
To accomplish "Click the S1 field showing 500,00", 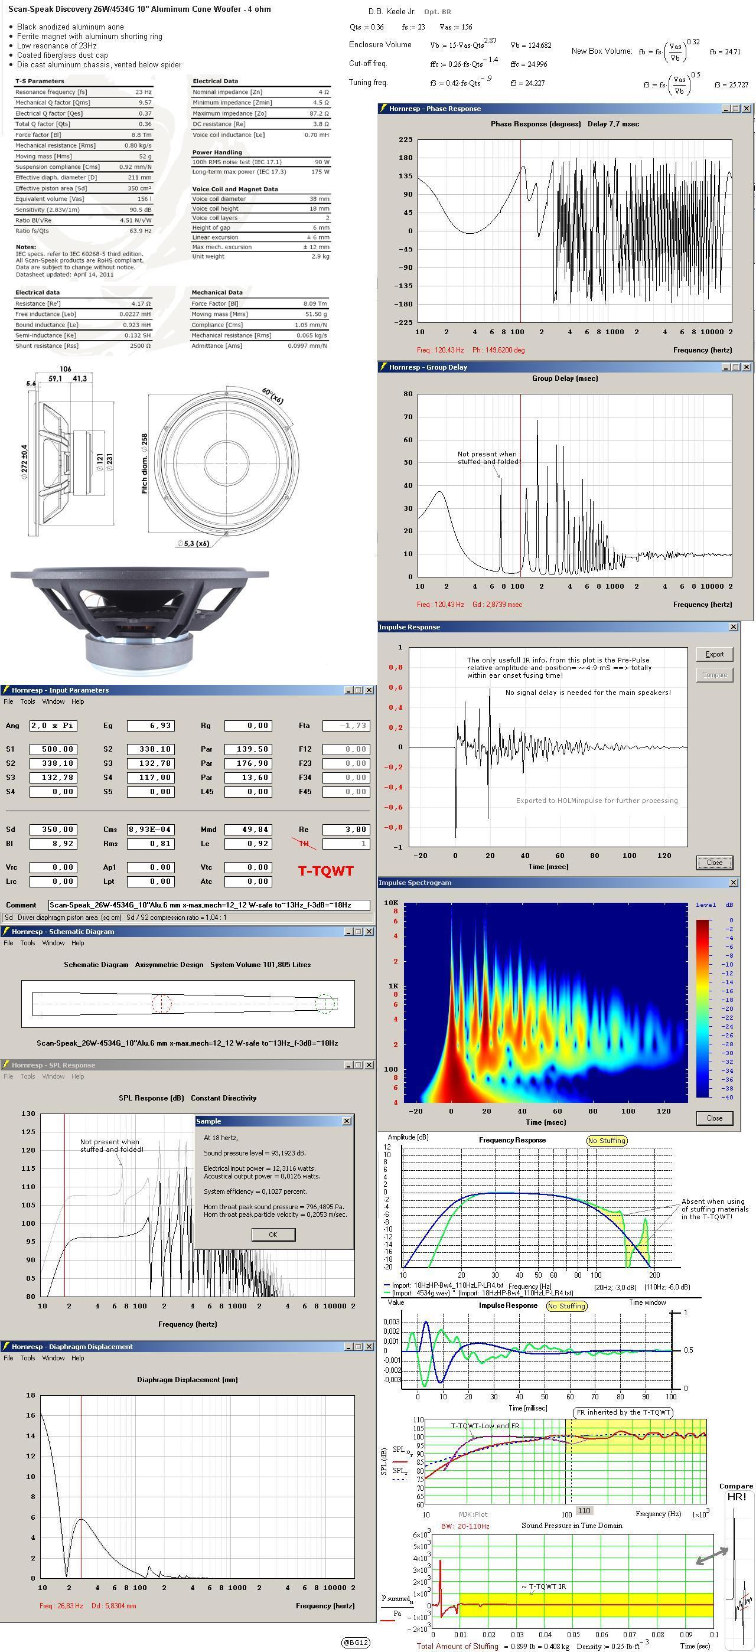I will [53, 749].
